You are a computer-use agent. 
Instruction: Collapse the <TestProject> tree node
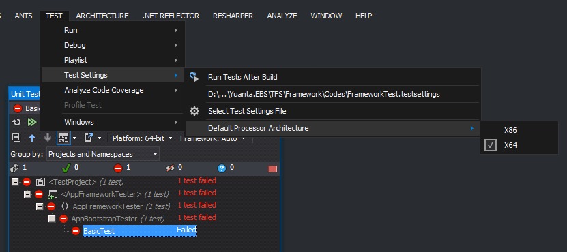pos(15,182)
